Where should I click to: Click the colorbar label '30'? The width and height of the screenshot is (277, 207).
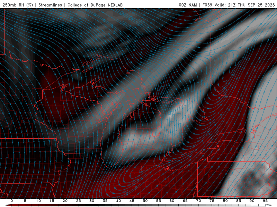click(92, 201)
